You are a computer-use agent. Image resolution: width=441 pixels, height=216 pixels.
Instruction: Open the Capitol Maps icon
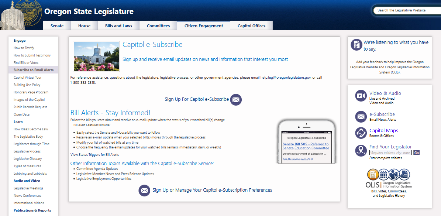point(361,133)
